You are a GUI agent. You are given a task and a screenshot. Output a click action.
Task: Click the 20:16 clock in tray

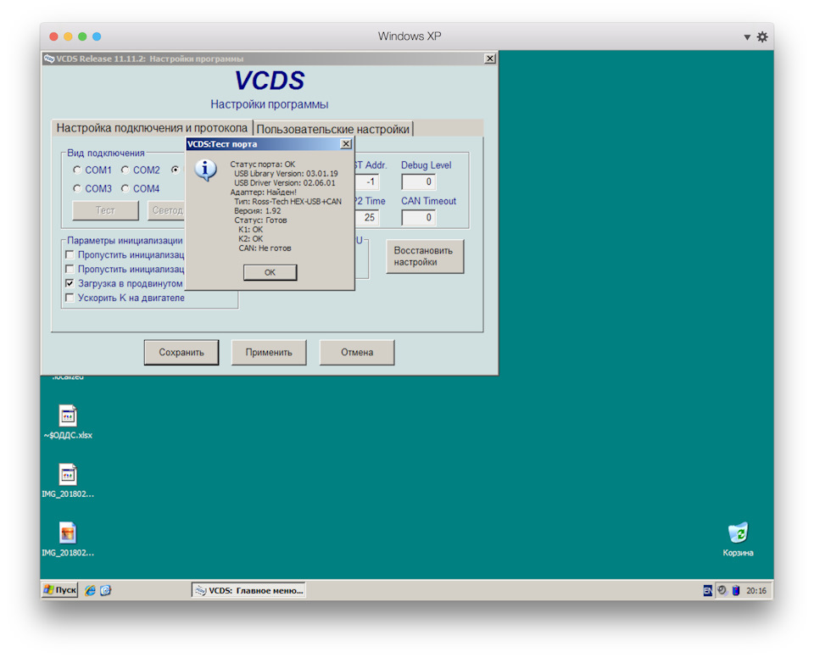pyautogui.click(x=756, y=590)
